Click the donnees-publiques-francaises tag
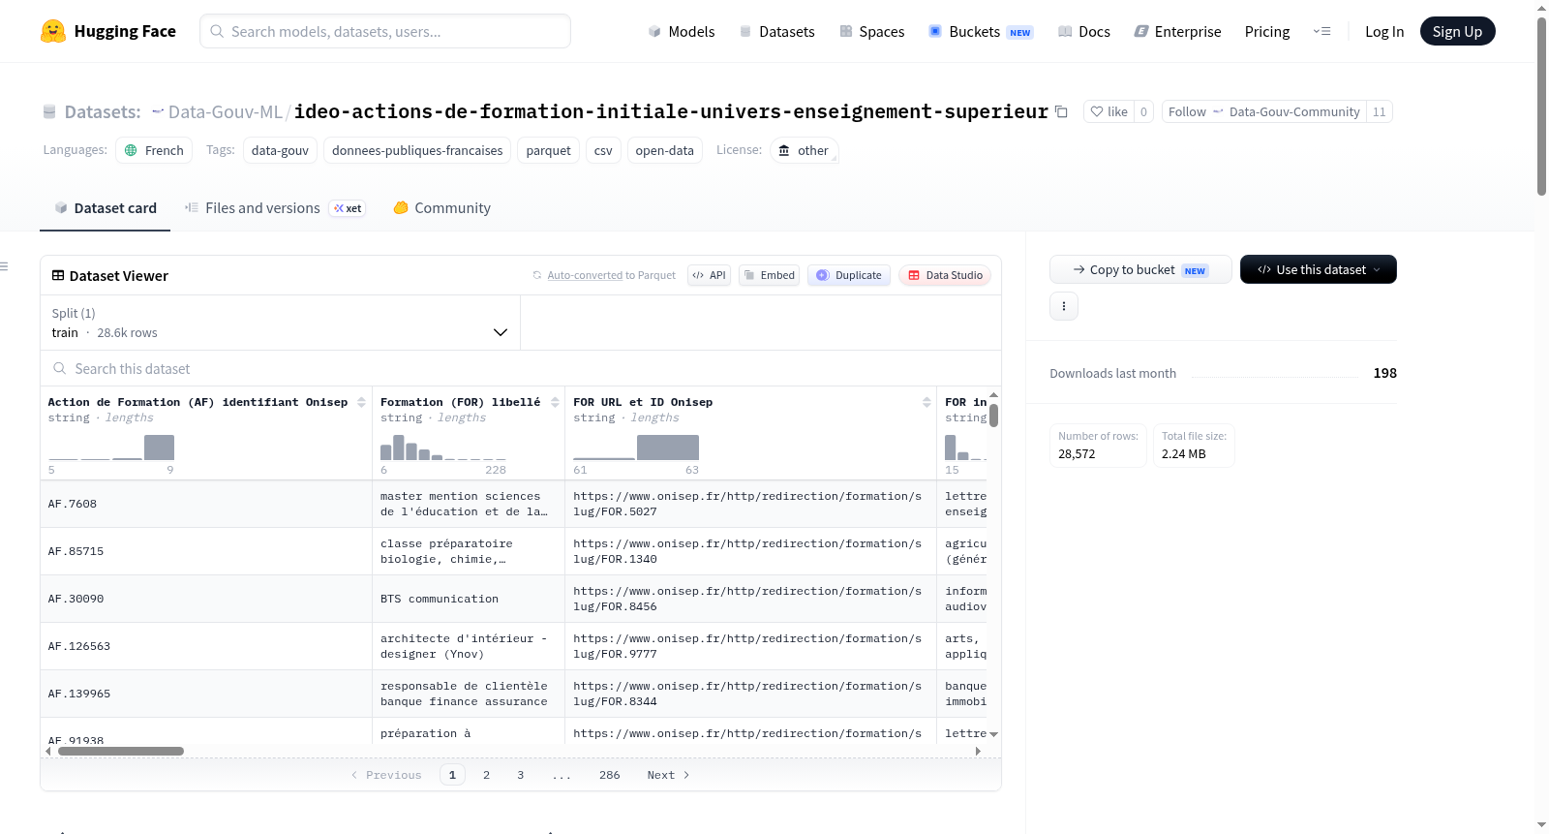 pos(417,150)
